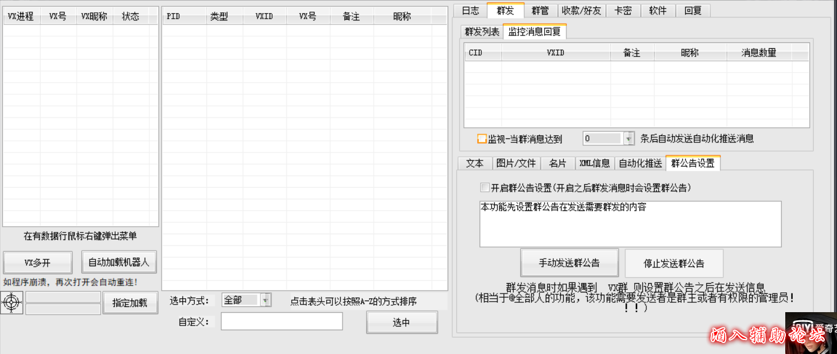
Task: Click the 自定义 input field
Action: coord(281,321)
